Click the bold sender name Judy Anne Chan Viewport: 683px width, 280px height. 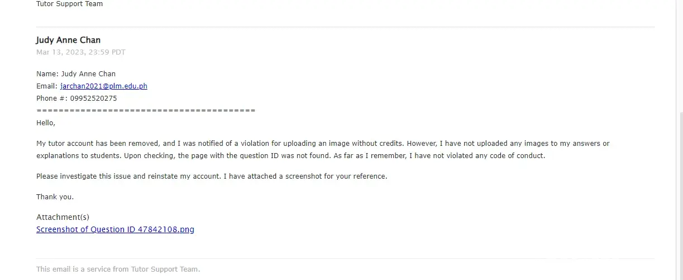[68, 40]
